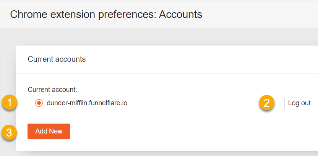
Task: Click the orange number 1 badge
Action: pyautogui.click(x=9, y=102)
